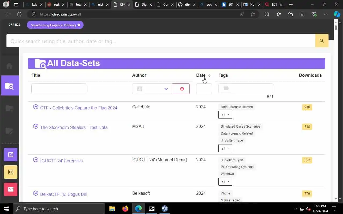Open a new browser tab
The height and width of the screenshot is (214, 343).
[291, 5]
